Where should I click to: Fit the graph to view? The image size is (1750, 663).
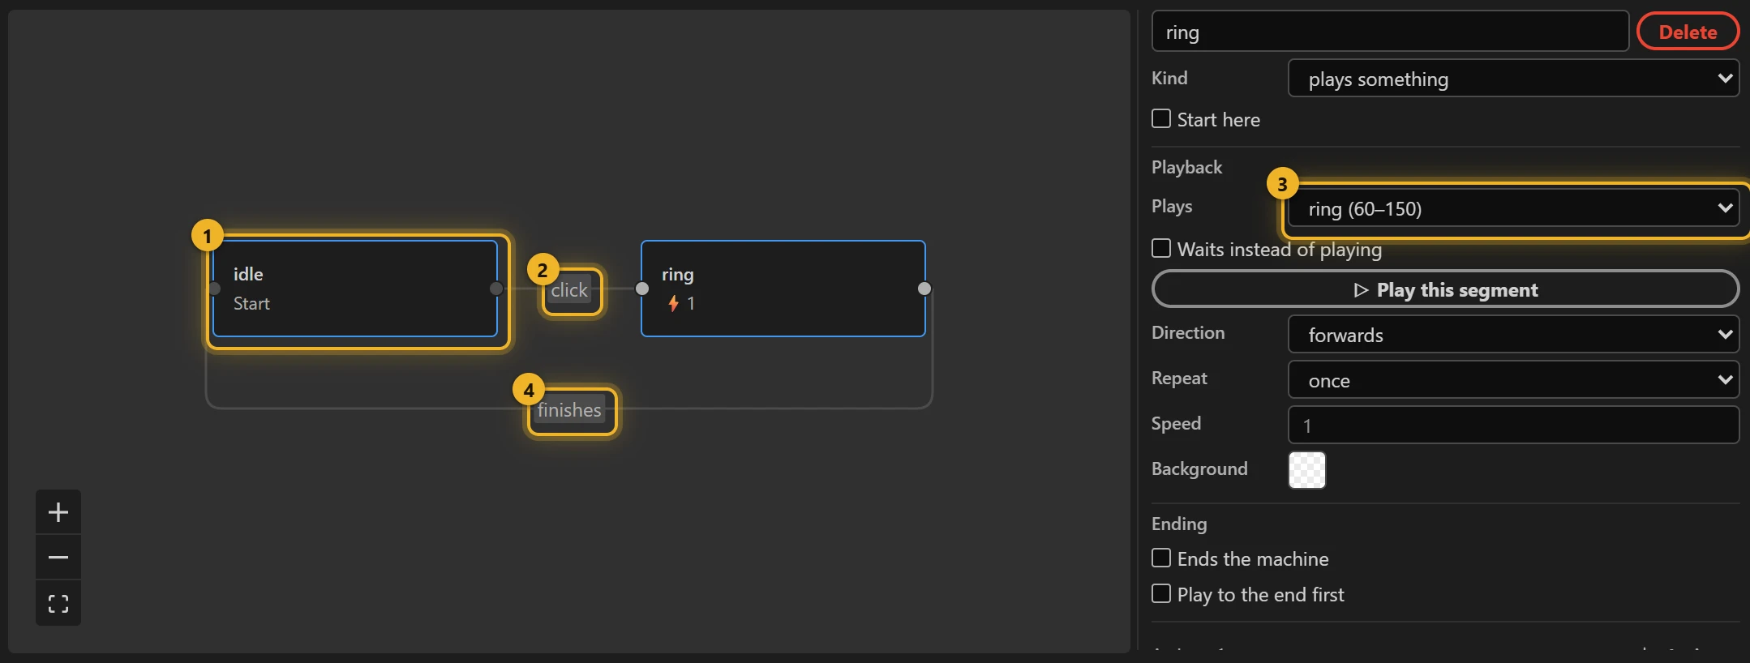point(58,603)
